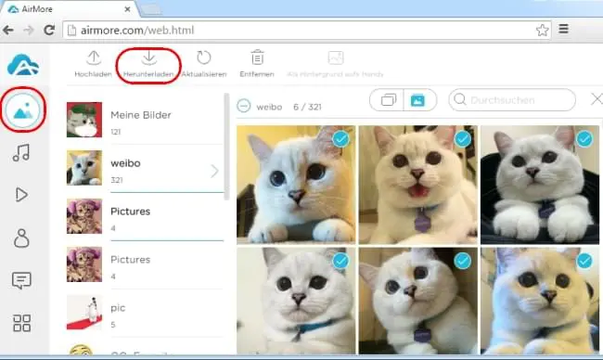This screenshot has width=603, height=360.
Task: Click the 6 / 321 selection count
Action: (307, 107)
